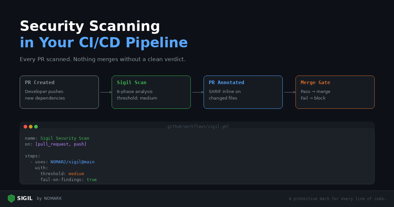
Task: Click the "by NOMARK" footer text
Action: tap(49, 198)
